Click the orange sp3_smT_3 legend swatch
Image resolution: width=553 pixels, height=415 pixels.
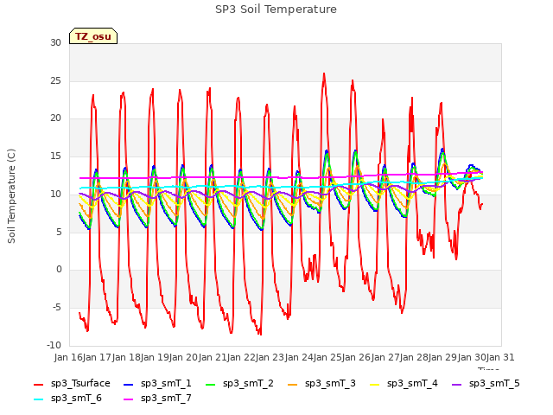point(293,384)
